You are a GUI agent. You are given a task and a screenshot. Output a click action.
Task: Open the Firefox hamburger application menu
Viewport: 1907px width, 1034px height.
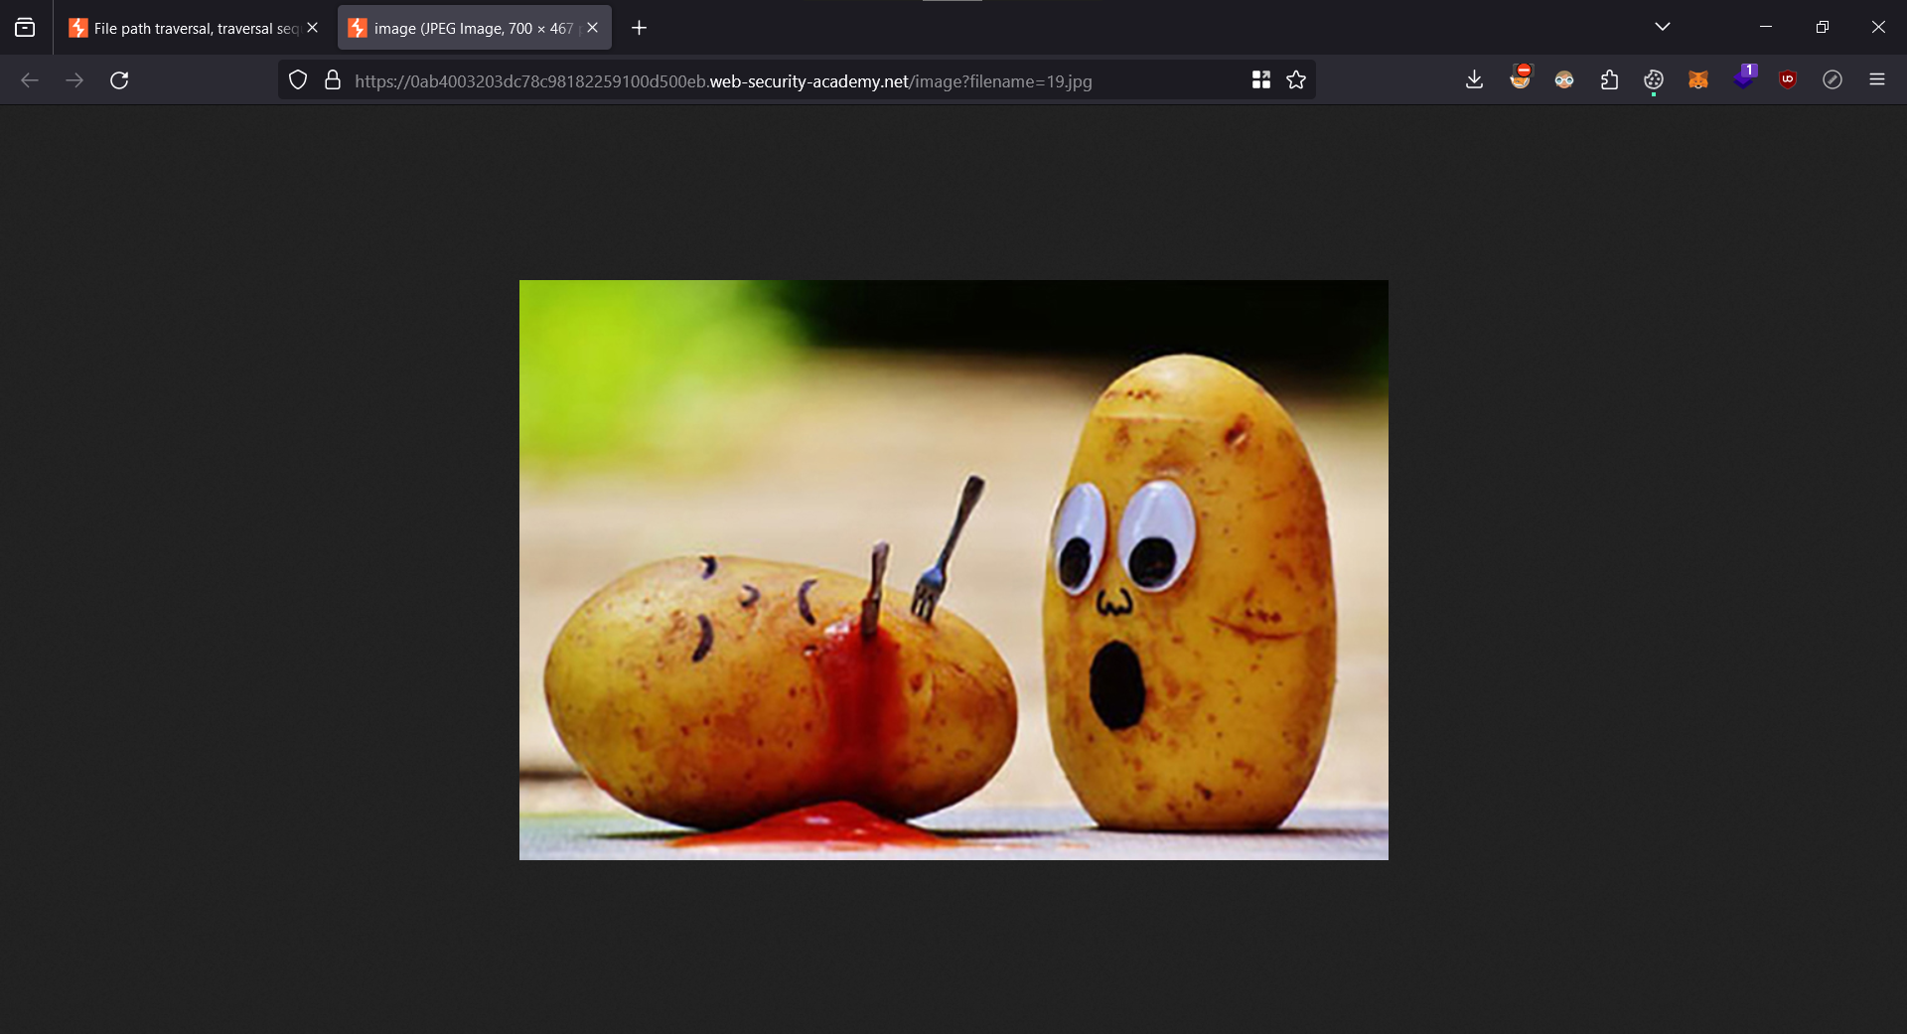(1877, 80)
